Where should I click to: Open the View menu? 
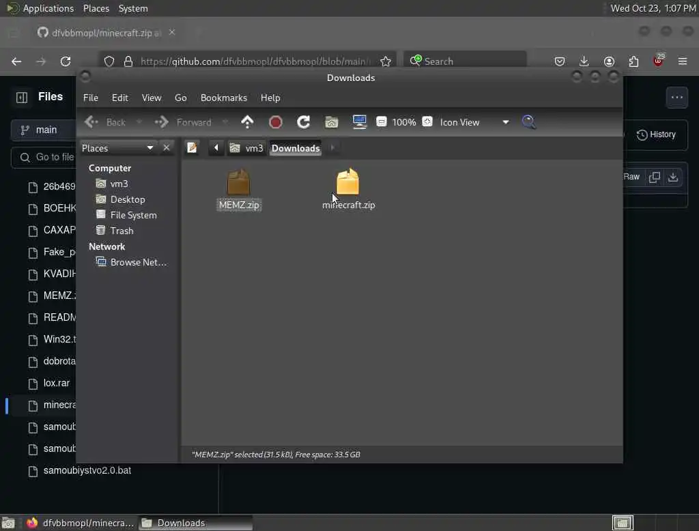152,98
